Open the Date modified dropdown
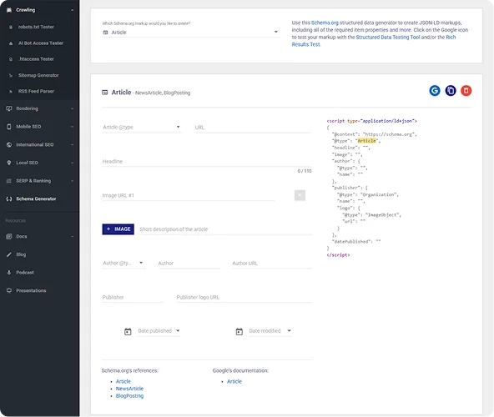 (270, 331)
